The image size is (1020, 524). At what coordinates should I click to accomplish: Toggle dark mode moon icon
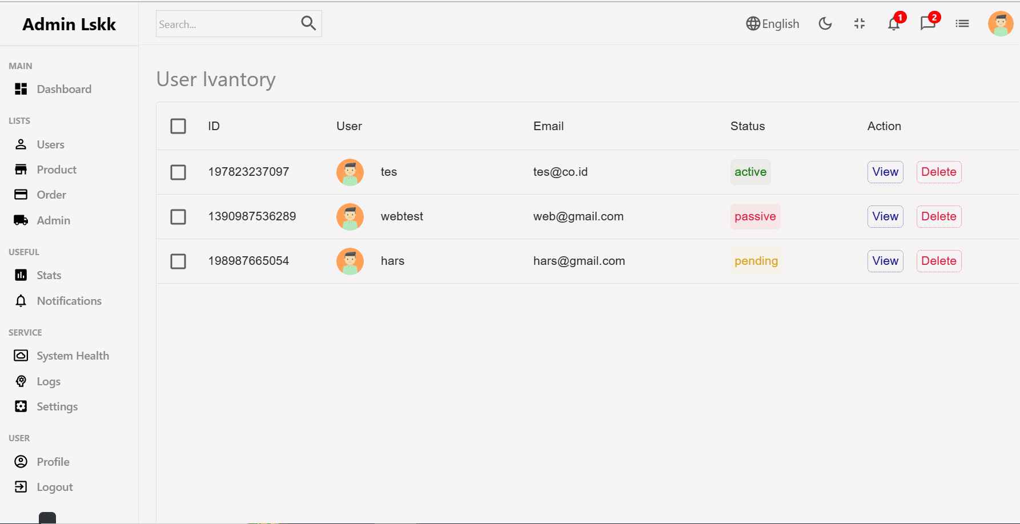(x=825, y=23)
